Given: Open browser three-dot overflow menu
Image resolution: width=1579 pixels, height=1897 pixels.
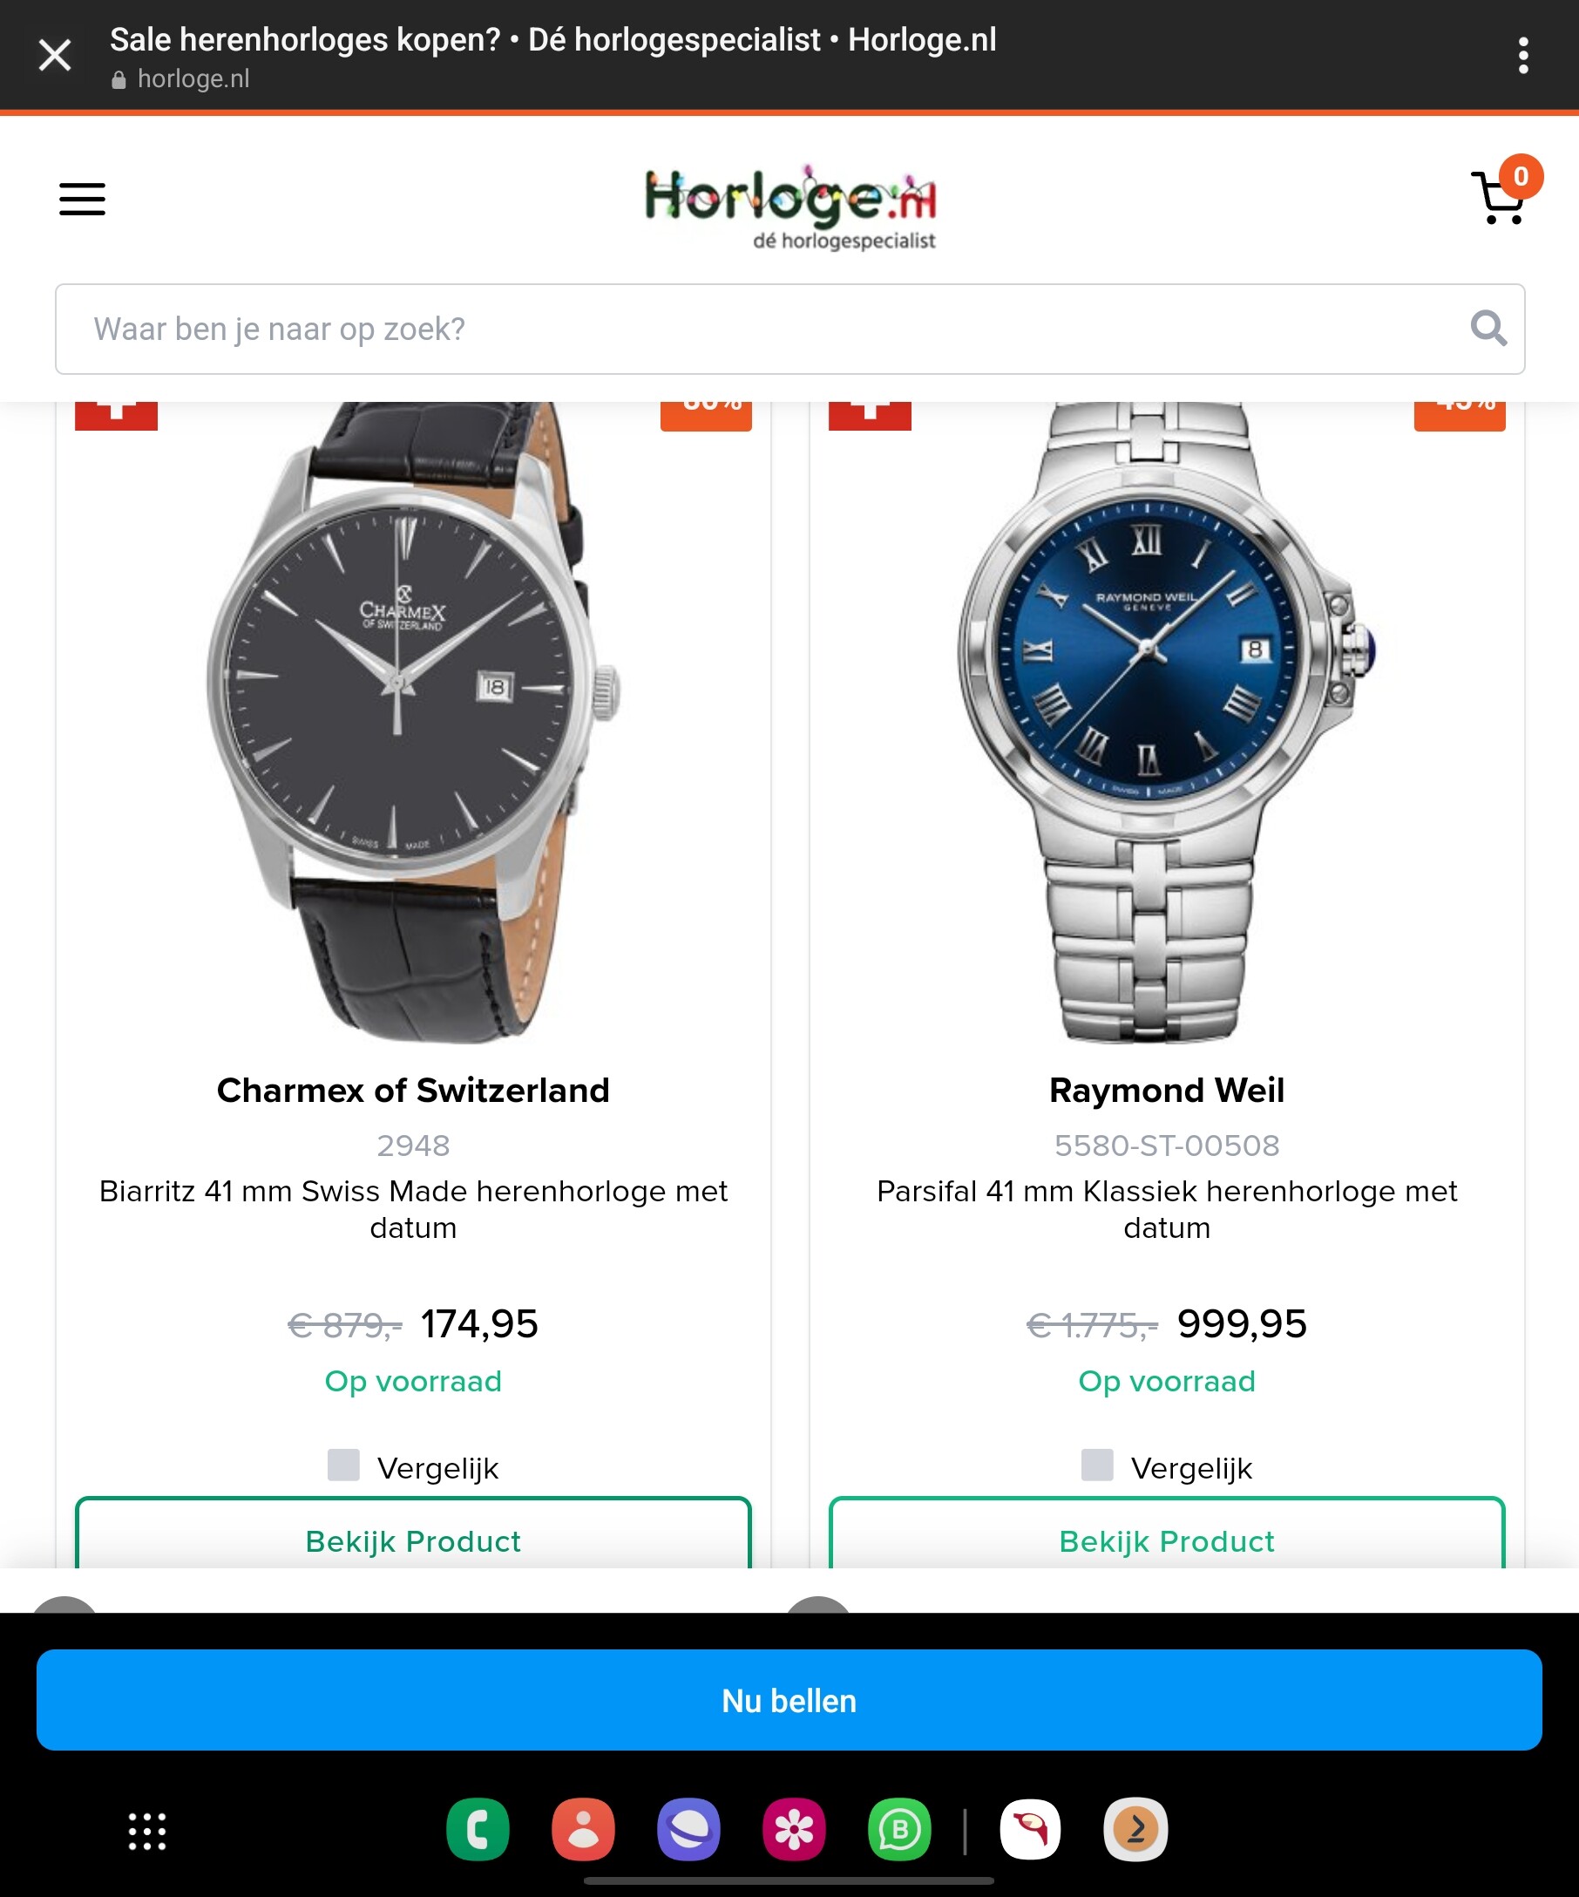Looking at the screenshot, I should pyautogui.click(x=1523, y=56).
